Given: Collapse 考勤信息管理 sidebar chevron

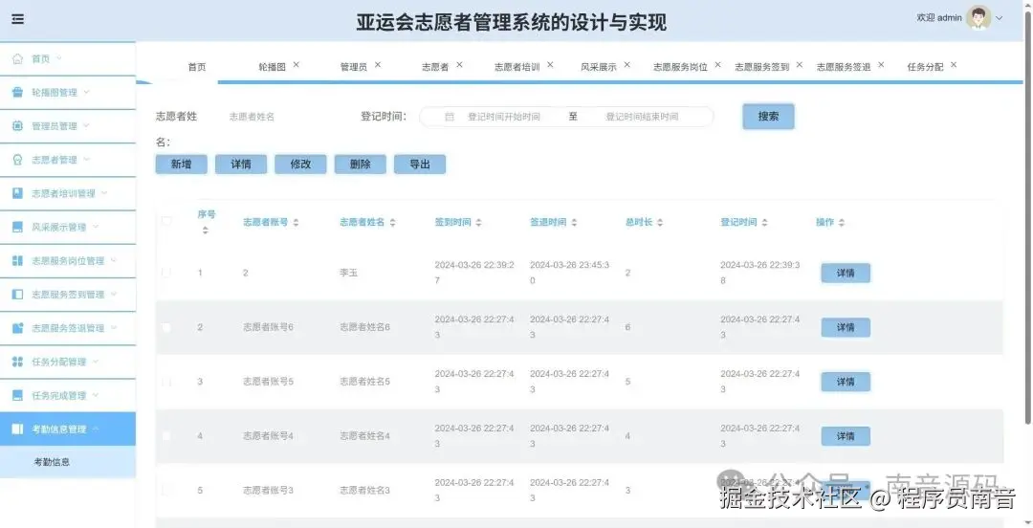Looking at the screenshot, I should [x=96, y=429].
